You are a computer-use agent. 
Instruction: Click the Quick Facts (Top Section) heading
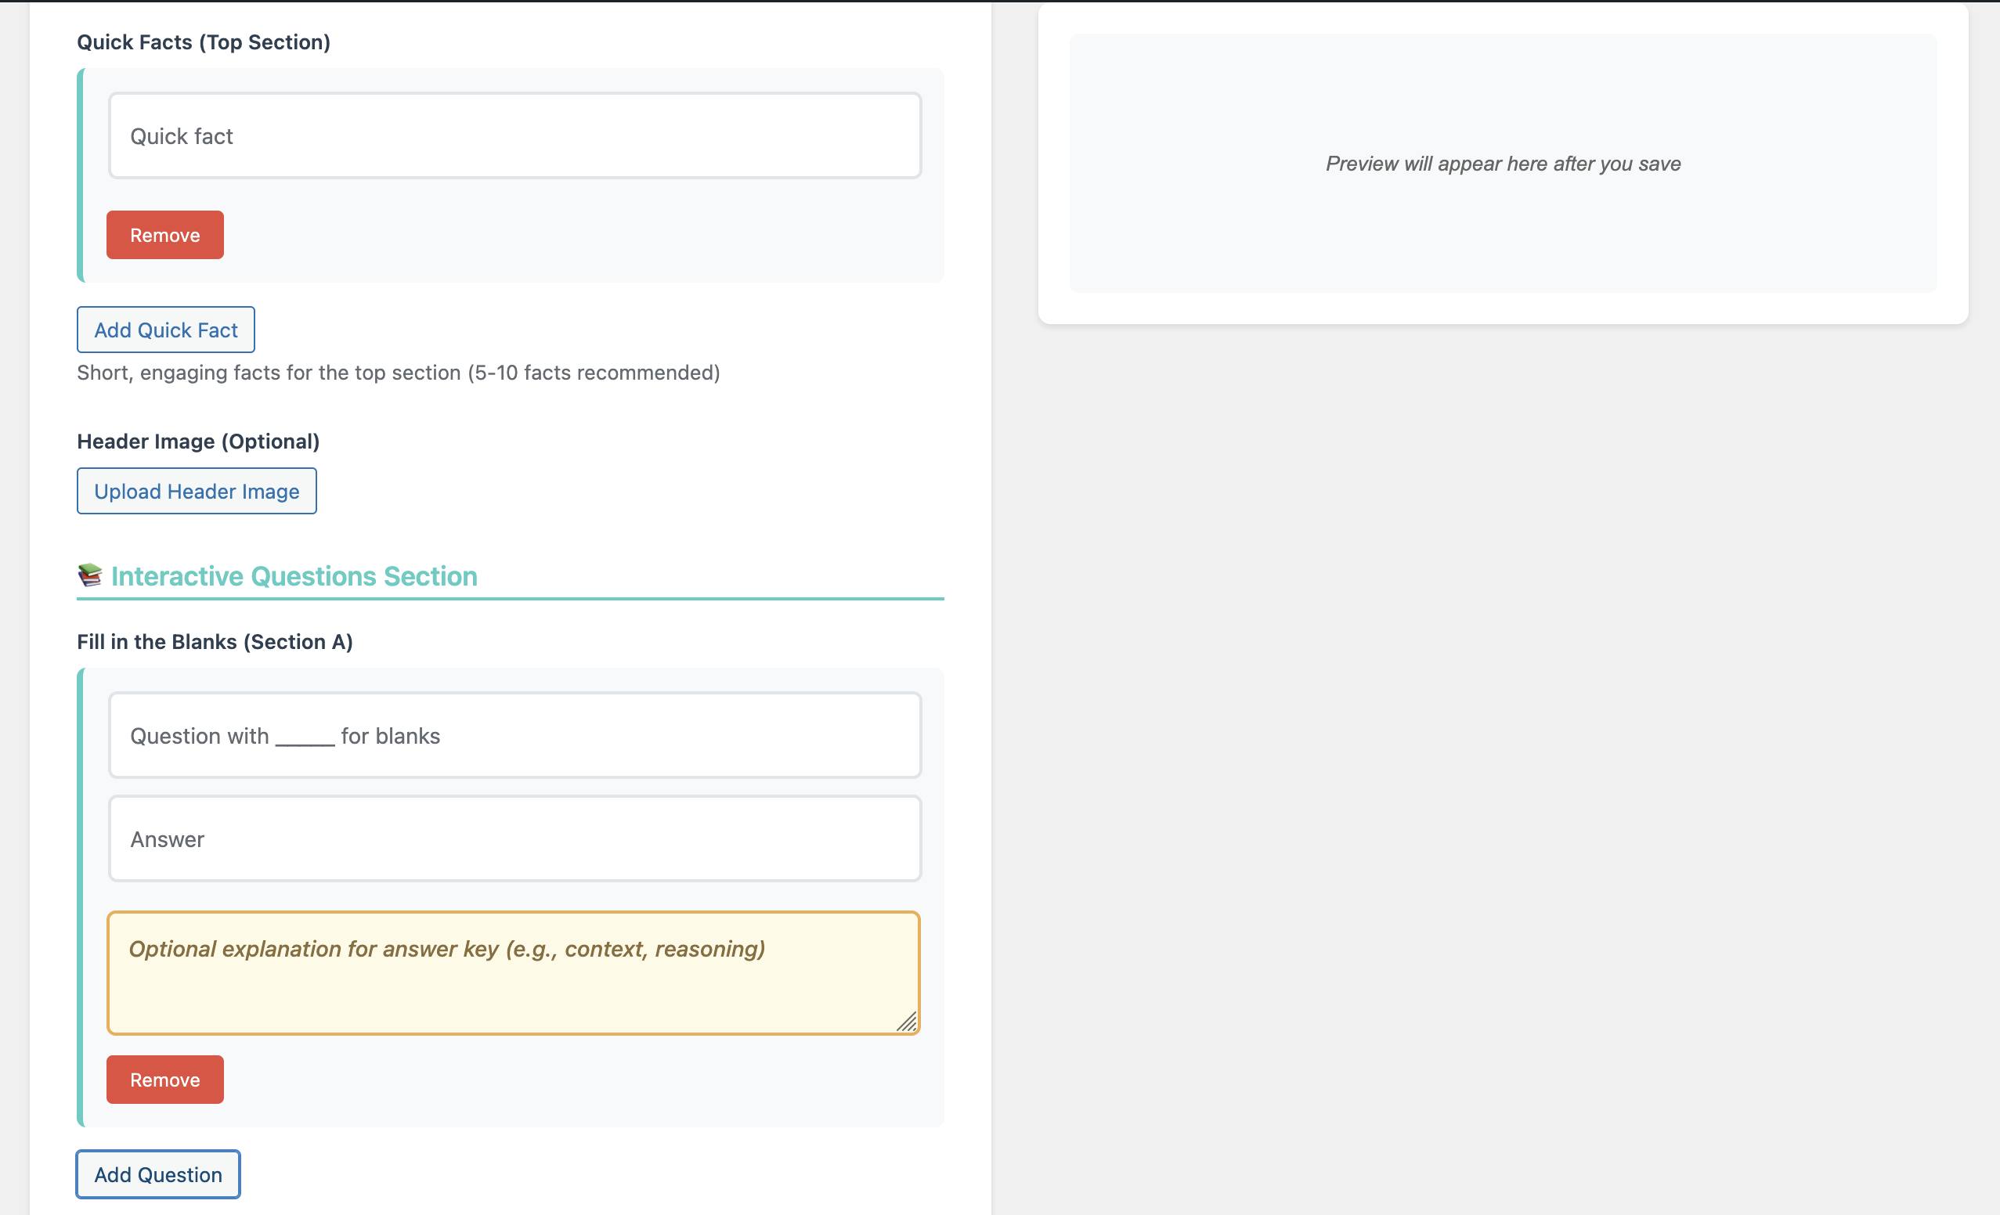click(204, 41)
